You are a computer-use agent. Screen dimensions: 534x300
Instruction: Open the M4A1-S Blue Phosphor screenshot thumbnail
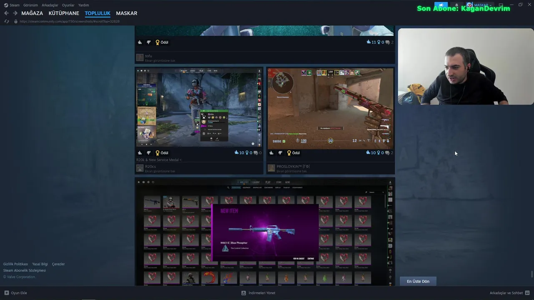coord(265,232)
